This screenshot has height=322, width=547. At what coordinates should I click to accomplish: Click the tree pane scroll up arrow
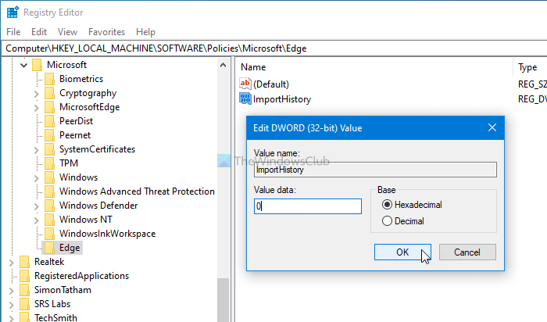pos(223,65)
